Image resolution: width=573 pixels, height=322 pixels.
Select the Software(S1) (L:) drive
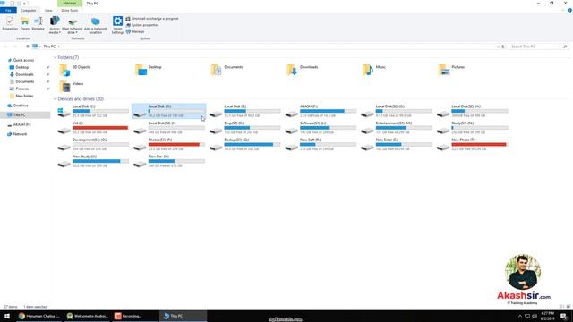point(321,127)
